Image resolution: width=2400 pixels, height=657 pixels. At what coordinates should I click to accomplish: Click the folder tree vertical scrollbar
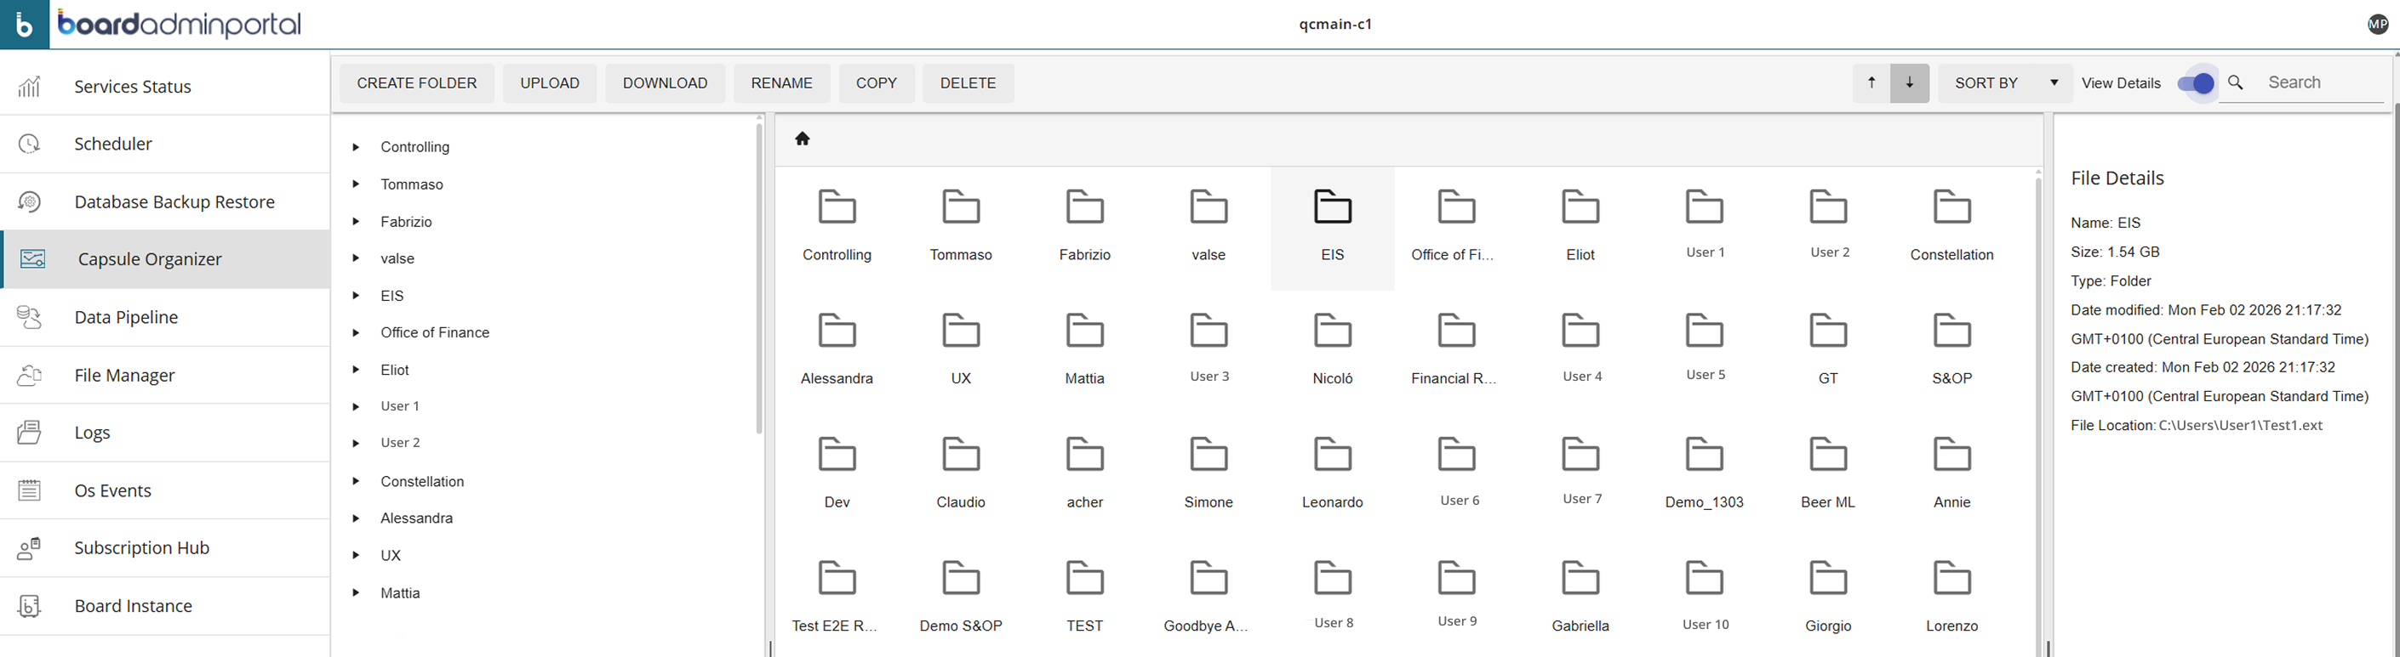(759, 277)
